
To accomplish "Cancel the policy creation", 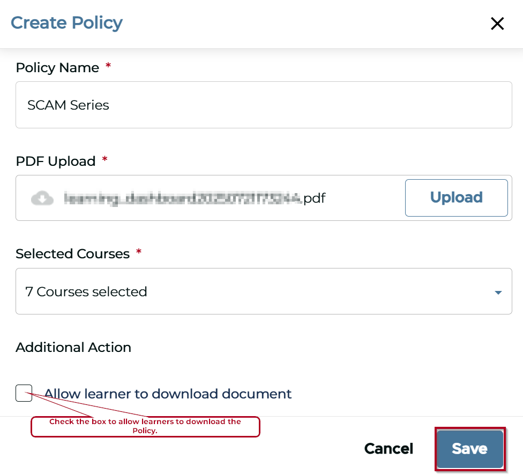I will 388,448.
